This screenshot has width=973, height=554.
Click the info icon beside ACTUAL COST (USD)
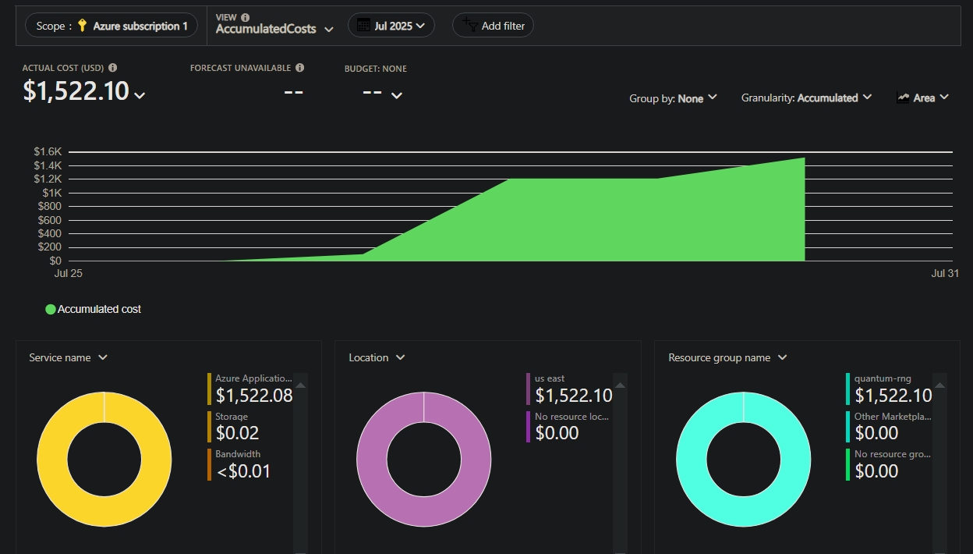113,68
